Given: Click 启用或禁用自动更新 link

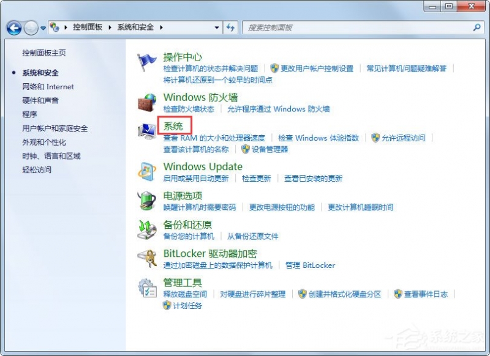Looking at the screenshot, I should 196,179.
